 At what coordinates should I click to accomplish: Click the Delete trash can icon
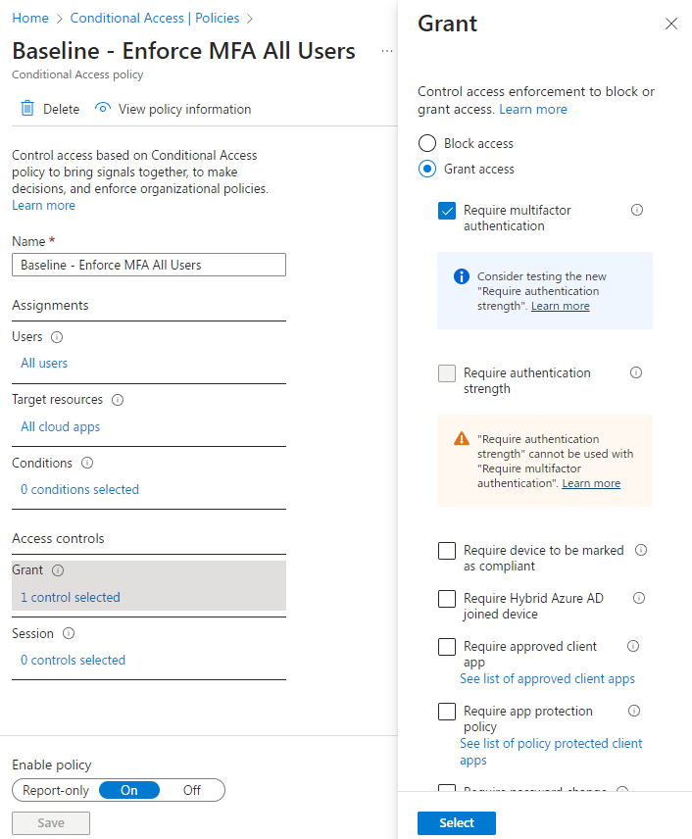[x=27, y=109]
